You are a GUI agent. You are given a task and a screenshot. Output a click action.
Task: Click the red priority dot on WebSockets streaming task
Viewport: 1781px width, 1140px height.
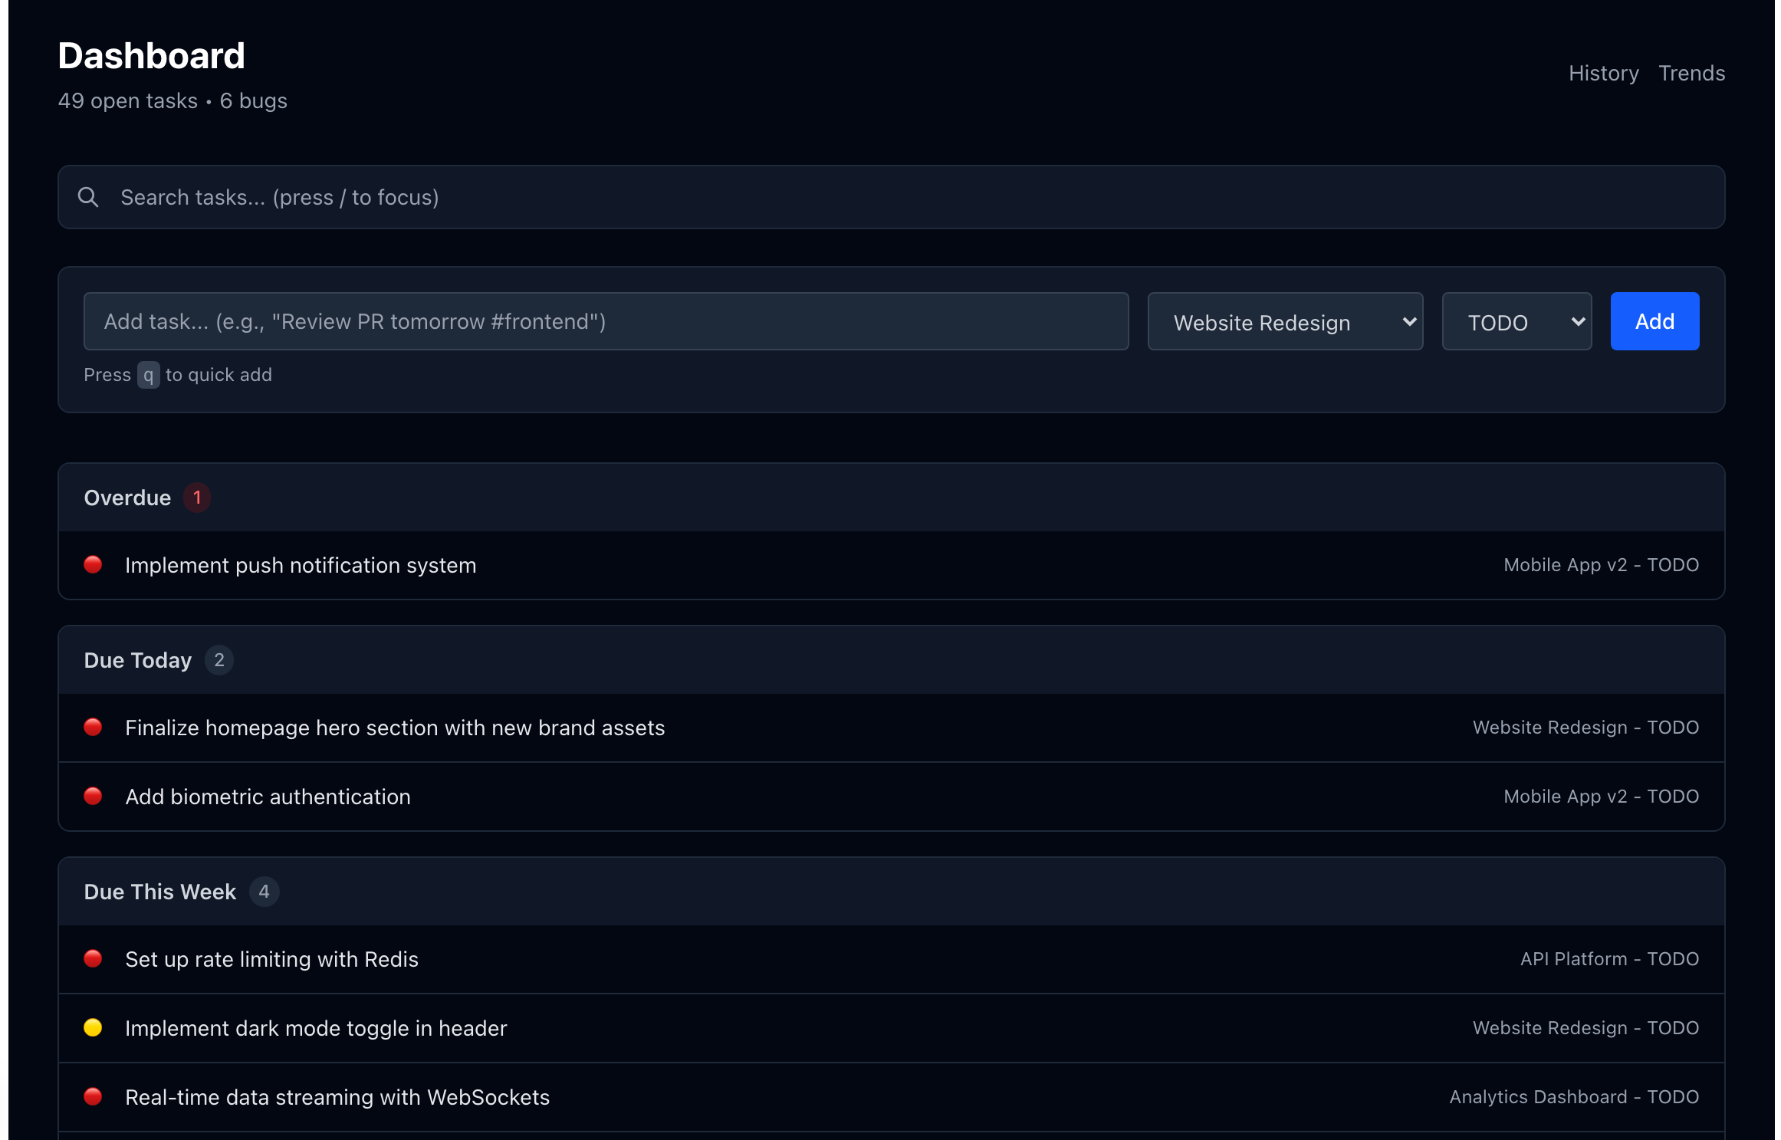(x=93, y=1096)
